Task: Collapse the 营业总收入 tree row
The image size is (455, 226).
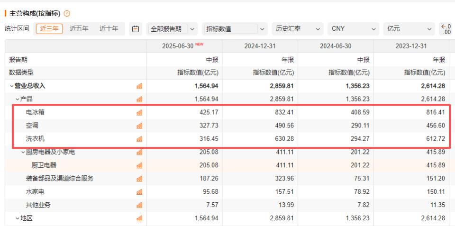Action: pos(11,86)
